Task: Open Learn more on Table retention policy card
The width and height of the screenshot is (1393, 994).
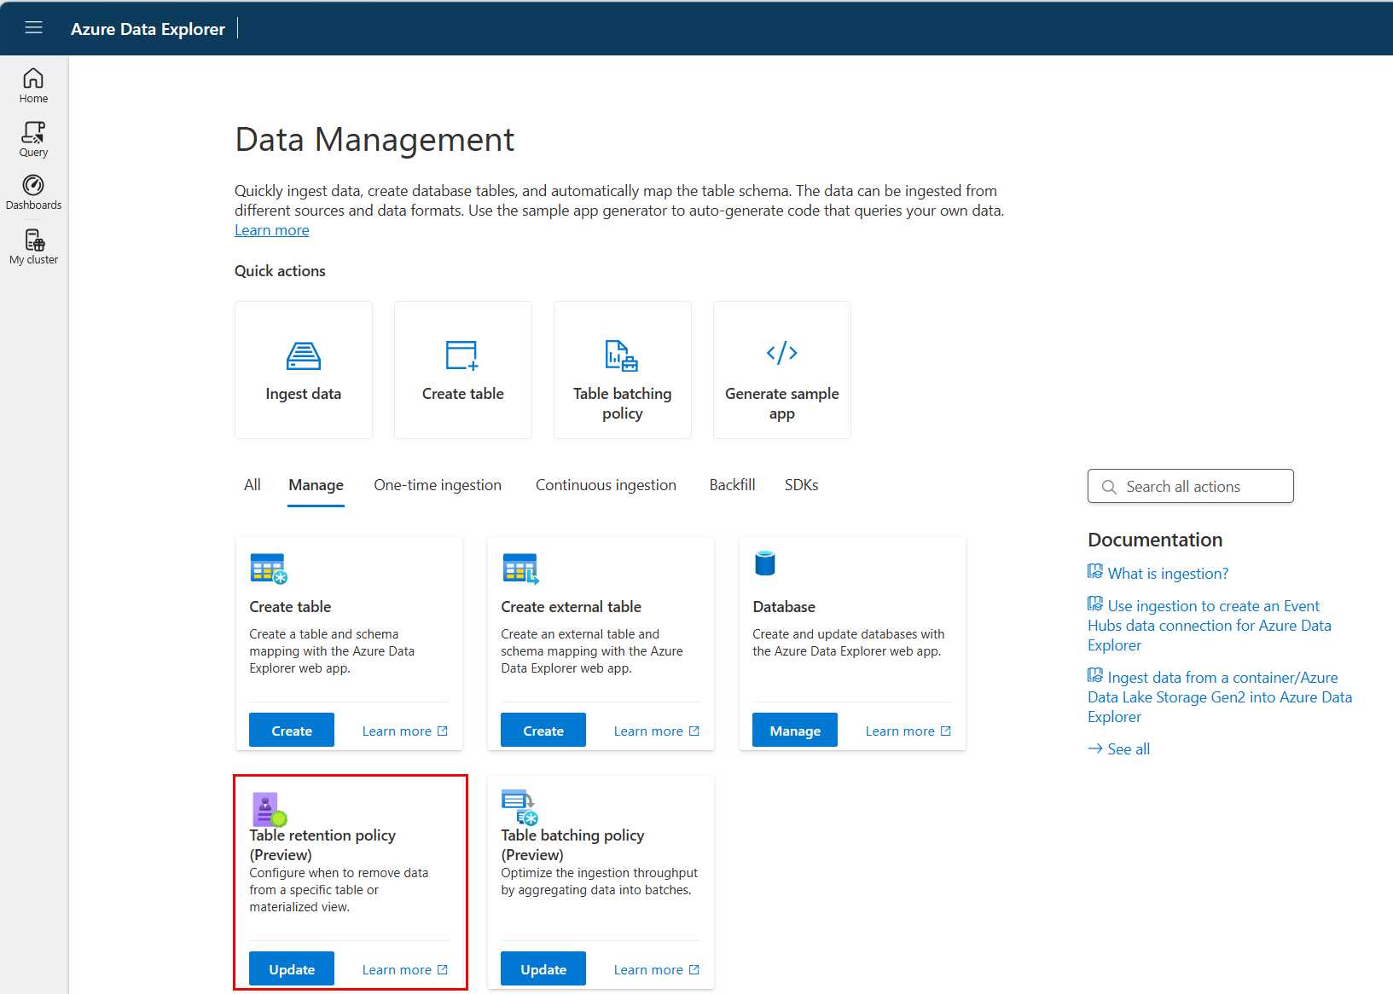Action: coord(405,970)
